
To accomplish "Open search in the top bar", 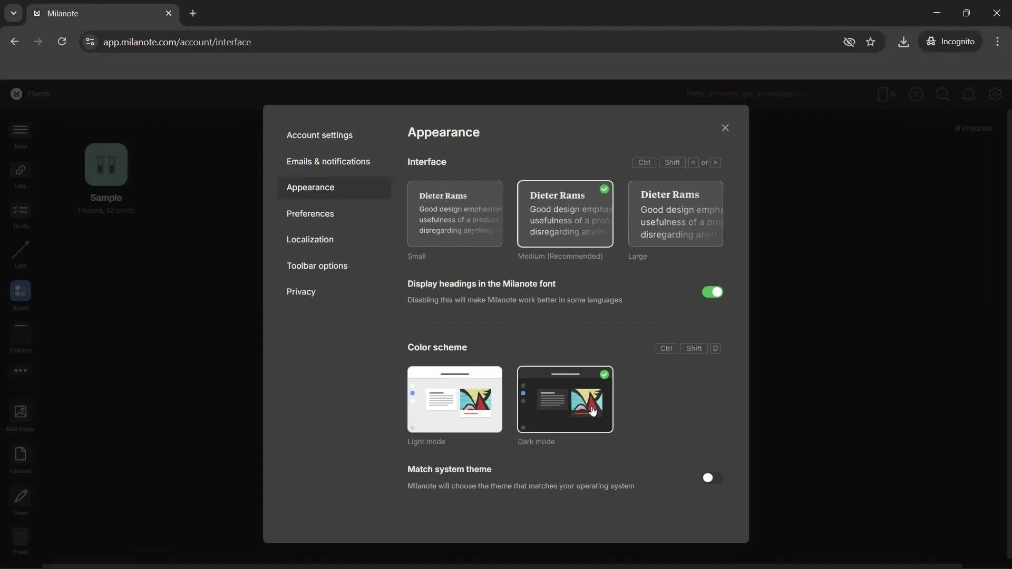I will pos(943,94).
